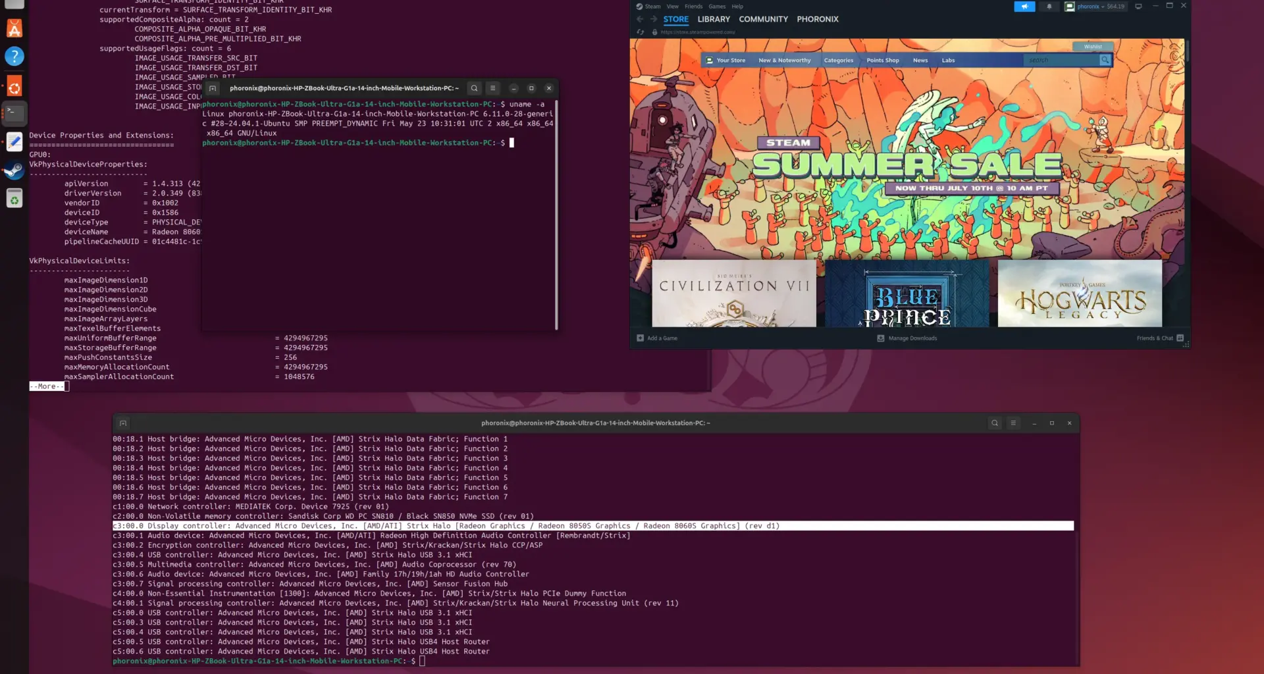Open the Blue Prince game tile

(x=907, y=294)
